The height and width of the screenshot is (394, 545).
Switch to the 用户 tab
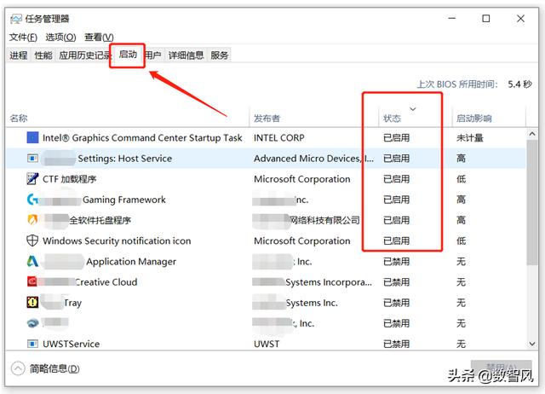tap(153, 55)
